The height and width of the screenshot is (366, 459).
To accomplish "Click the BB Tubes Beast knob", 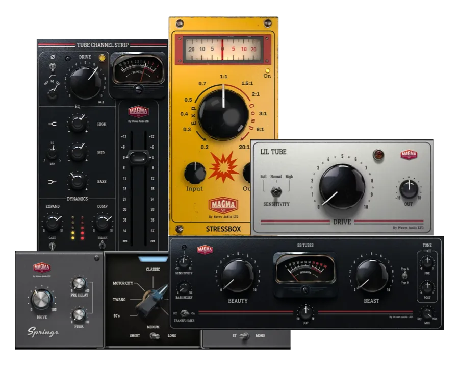I will [x=371, y=276].
